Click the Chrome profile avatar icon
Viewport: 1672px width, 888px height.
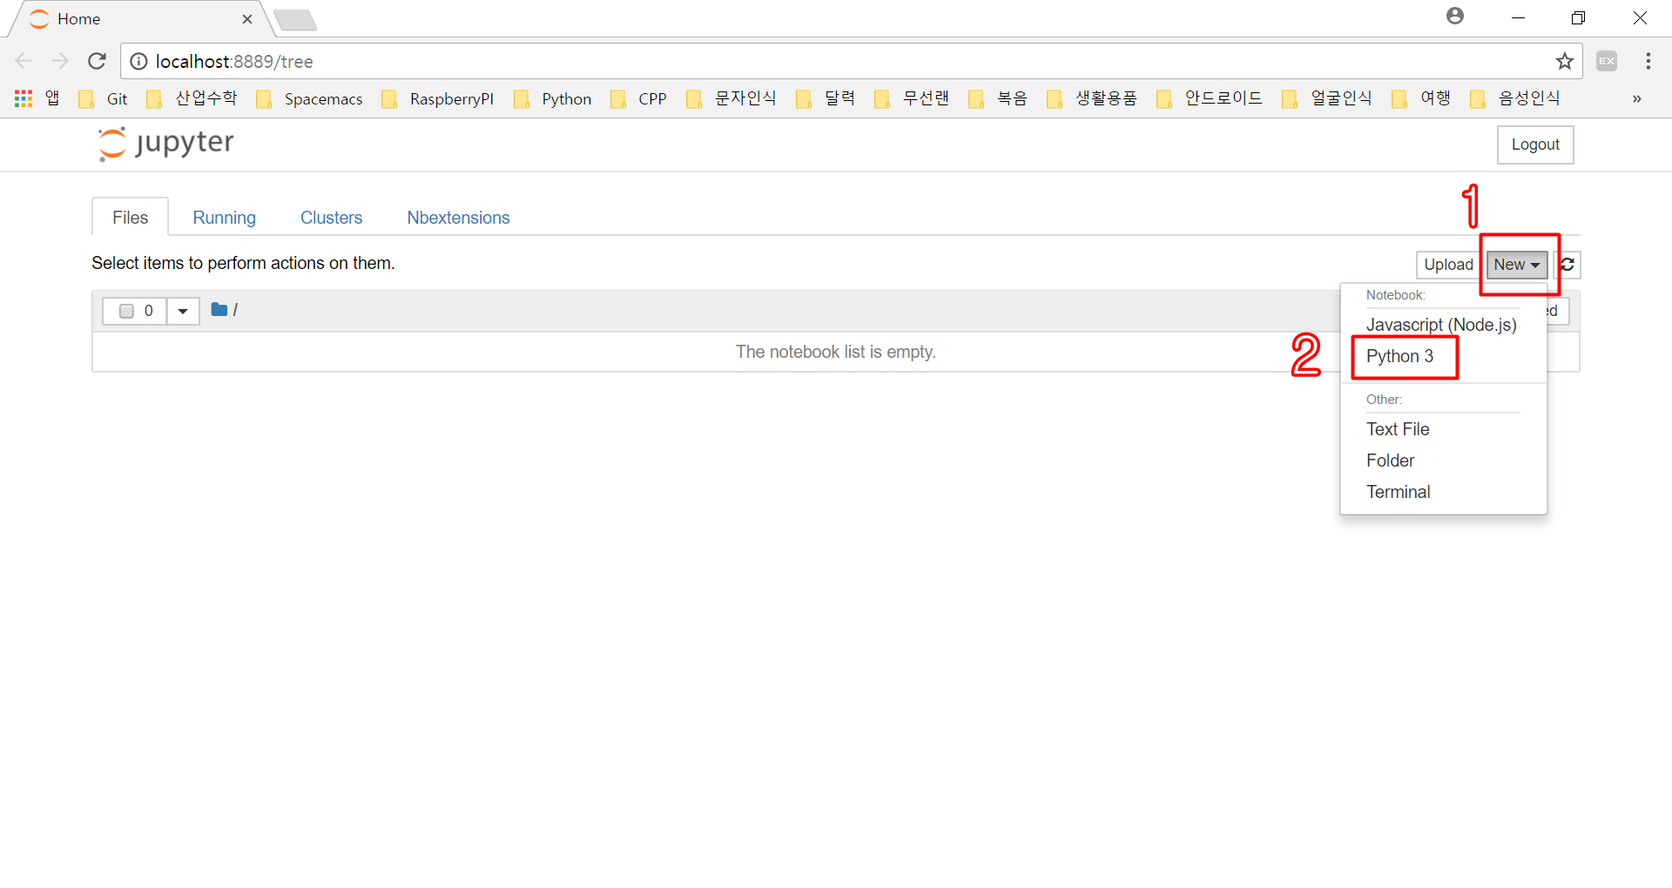1454,17
